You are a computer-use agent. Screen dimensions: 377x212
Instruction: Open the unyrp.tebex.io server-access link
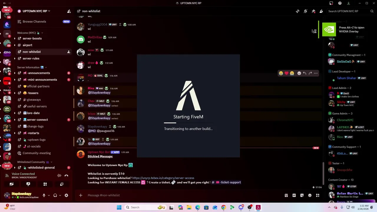pos(163,178)
